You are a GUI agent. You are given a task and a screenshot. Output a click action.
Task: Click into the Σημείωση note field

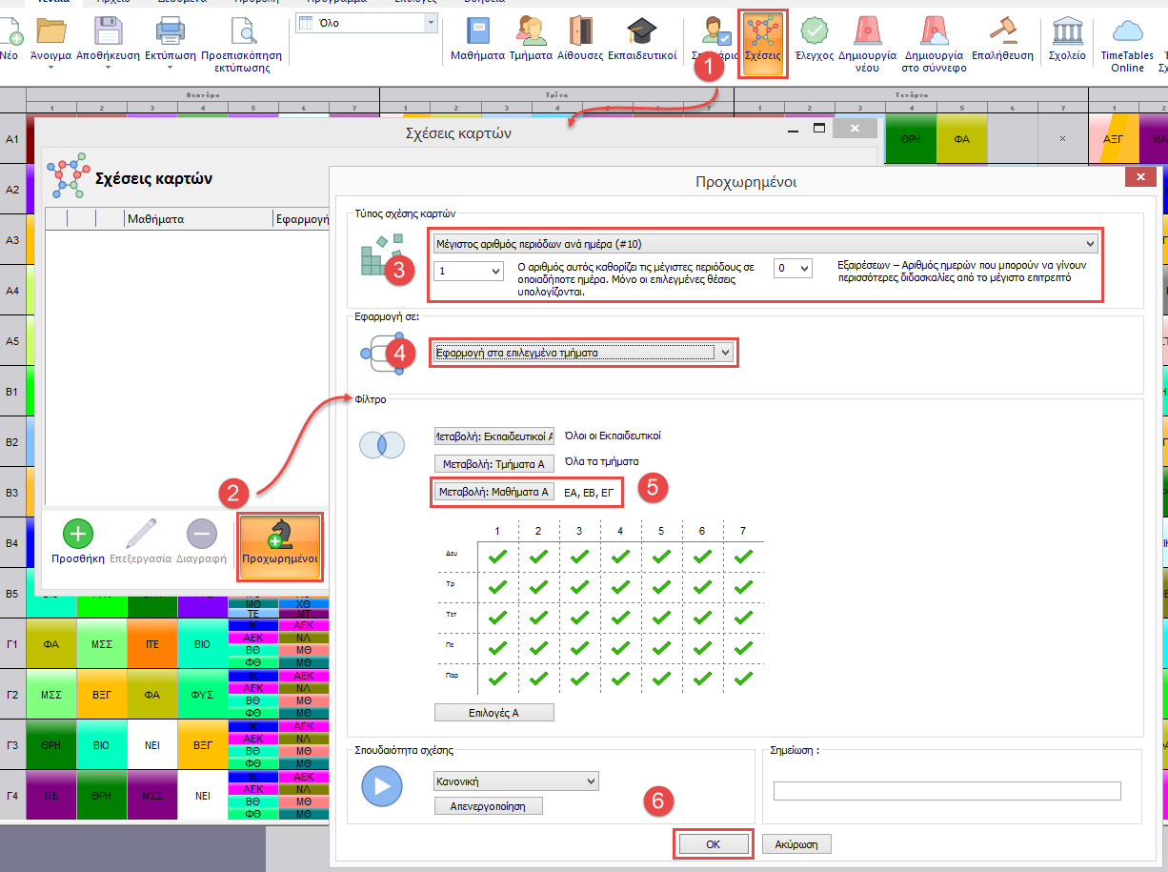click(x=946, y=791)
